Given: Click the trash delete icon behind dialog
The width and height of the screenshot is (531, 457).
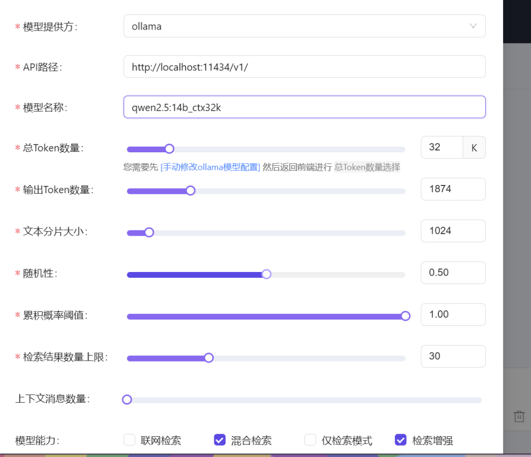Looking at the screenshot, I should pos(519,417).
